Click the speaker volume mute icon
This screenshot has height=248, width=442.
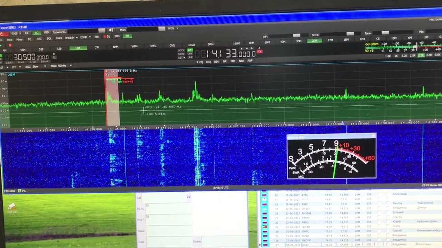[111, 30]
